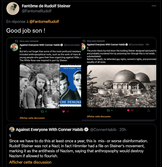
Task: Click 'Afficher cette discussion' below the Goetheanum tweet
Action: (x=99, y=117)
